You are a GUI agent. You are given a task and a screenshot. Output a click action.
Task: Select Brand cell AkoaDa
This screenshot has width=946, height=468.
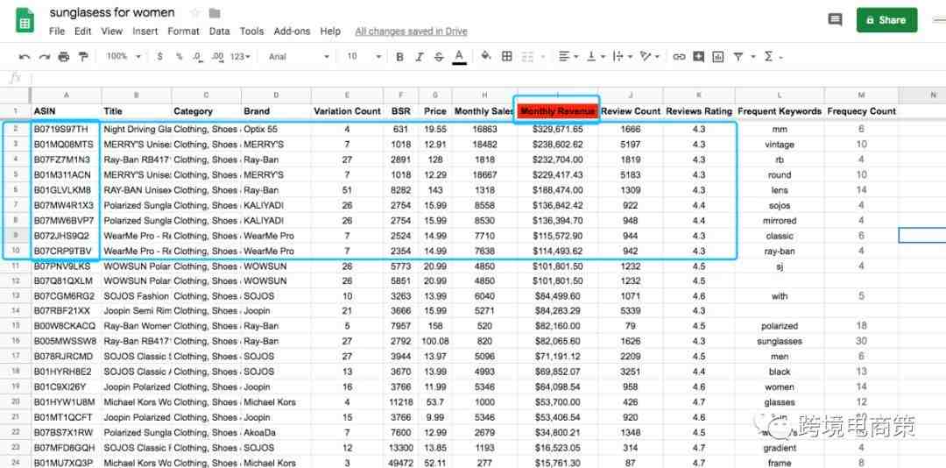pyautogui.click(x=276, y=432)
